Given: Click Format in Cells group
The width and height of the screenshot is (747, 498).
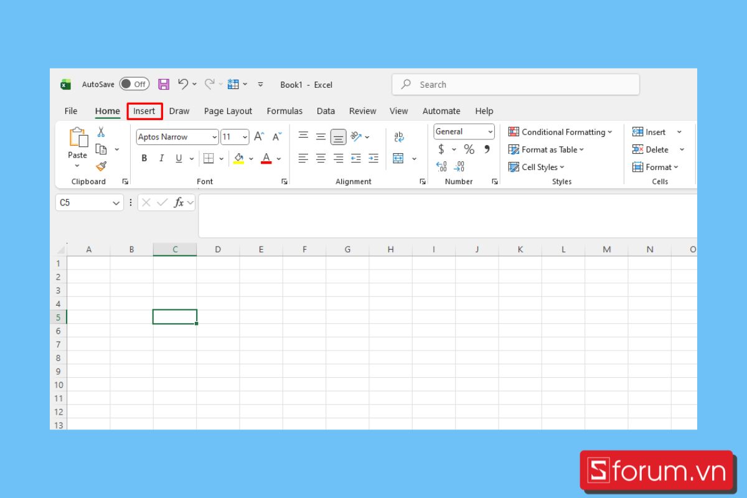Looking at the screenshot, I should click(x=655, y=167).
